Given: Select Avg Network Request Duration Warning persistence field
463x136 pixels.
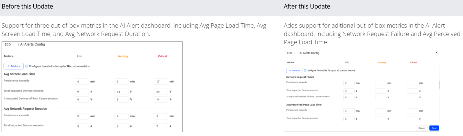Looking at the screenshot, I should pos(121,116).
